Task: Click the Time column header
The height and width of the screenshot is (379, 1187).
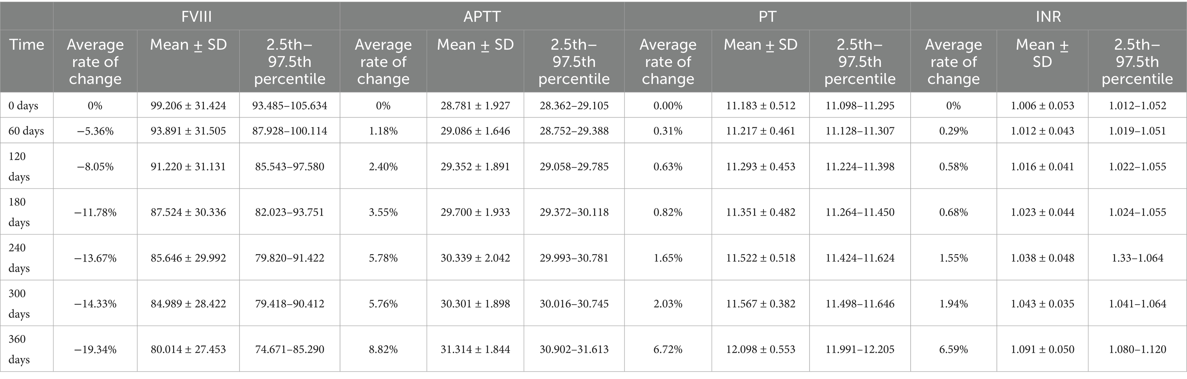Action: pyautogui.click(x=27, y=45)
